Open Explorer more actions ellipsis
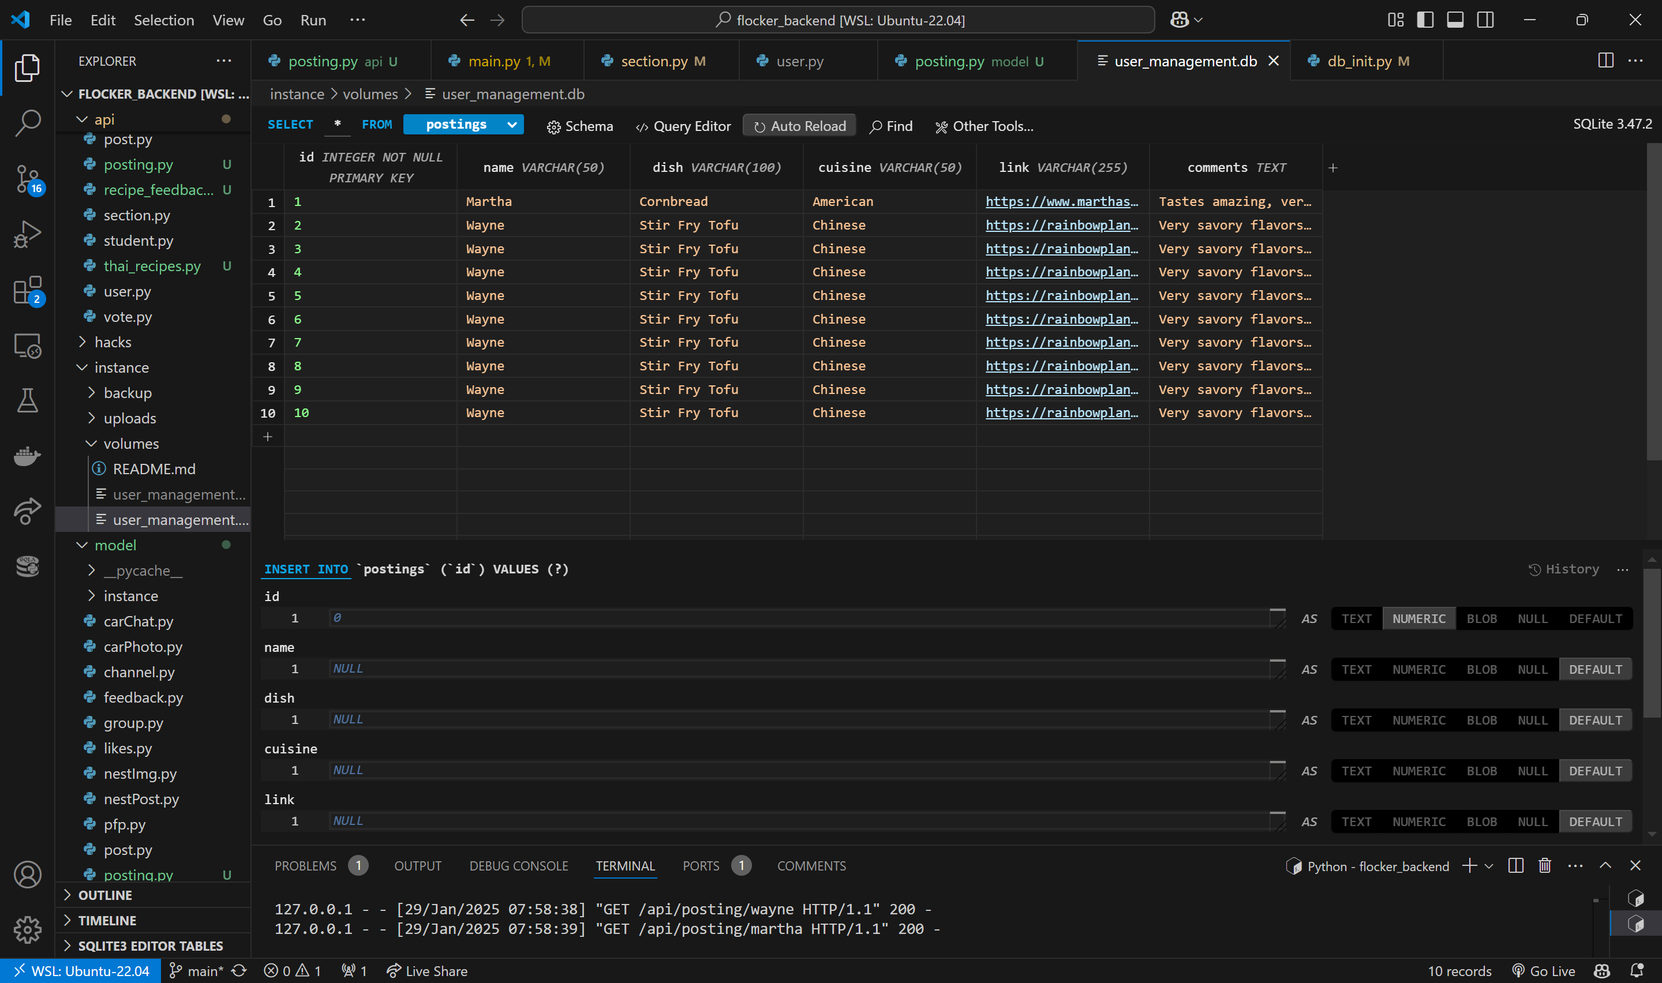This screenshot has width=1662, height=983. point(224,60)
